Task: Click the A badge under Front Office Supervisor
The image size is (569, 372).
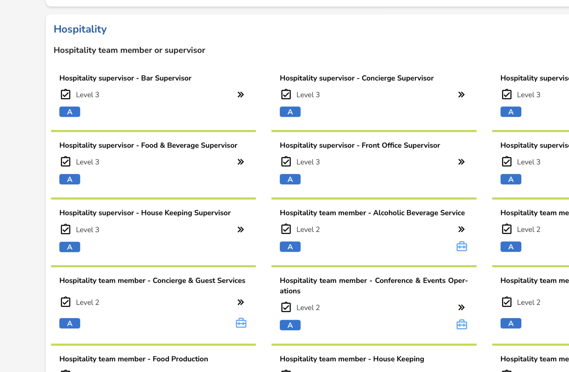Action: (290, 179)
